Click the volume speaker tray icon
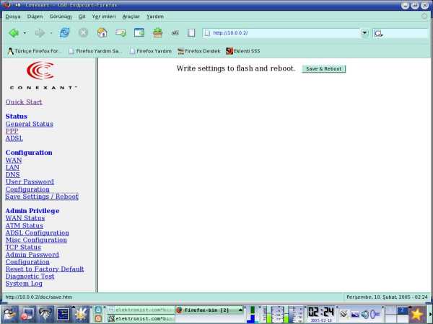Image resolution: width=433 pixels, height=324 pixels. coord(366,314)
